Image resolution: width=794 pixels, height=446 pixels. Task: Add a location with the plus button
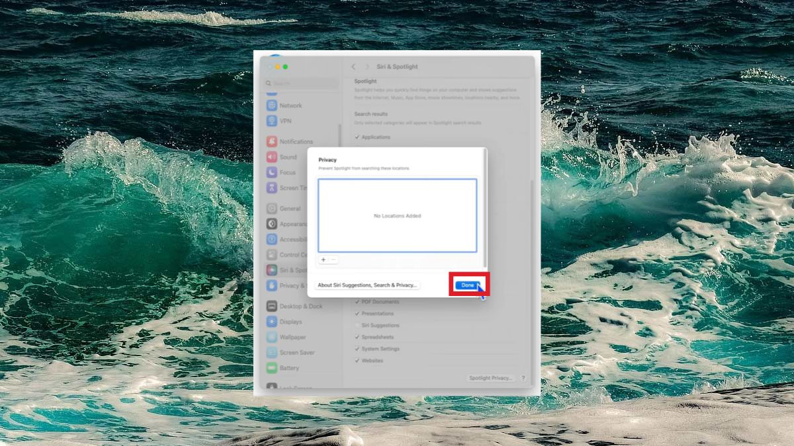pyautogui.click(x=324, y=260)
